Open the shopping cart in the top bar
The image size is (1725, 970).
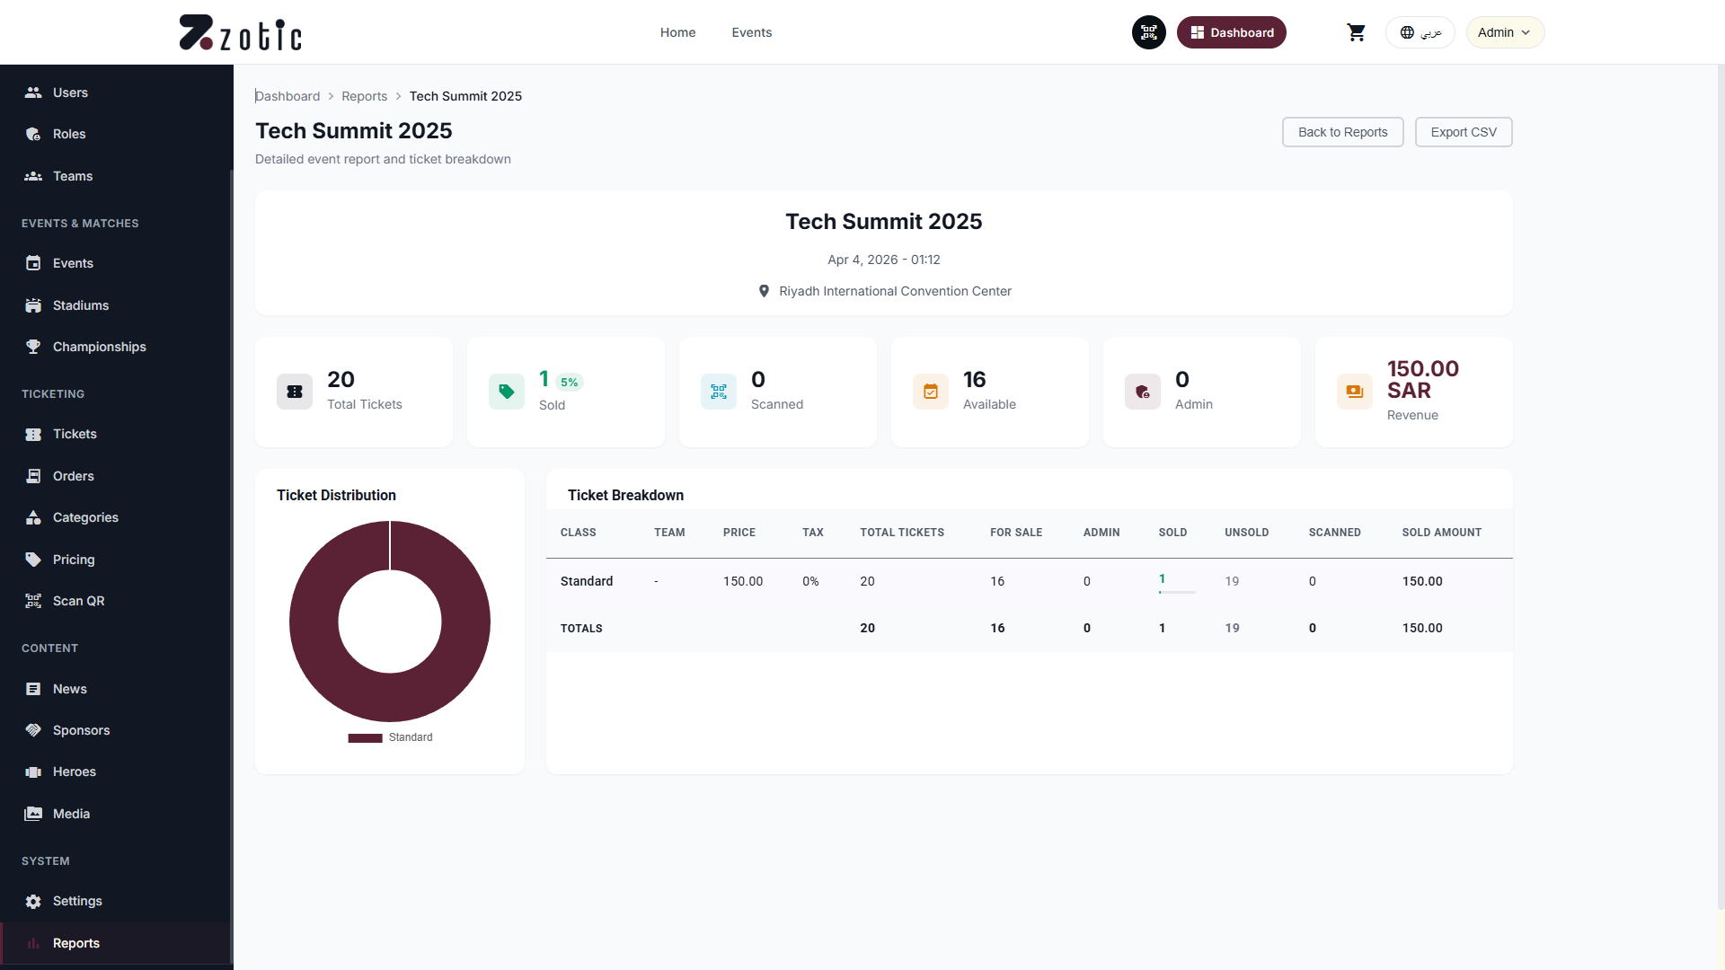[1357, 32]
